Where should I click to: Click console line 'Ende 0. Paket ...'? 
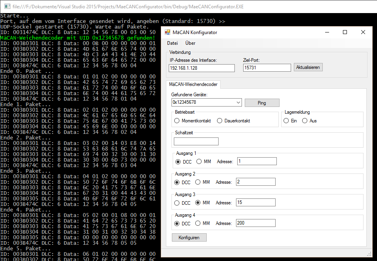pos(27,71)
